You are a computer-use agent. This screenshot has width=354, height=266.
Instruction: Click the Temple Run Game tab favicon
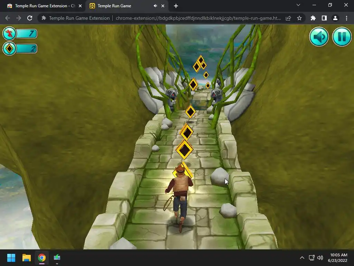tap(92, 6)
